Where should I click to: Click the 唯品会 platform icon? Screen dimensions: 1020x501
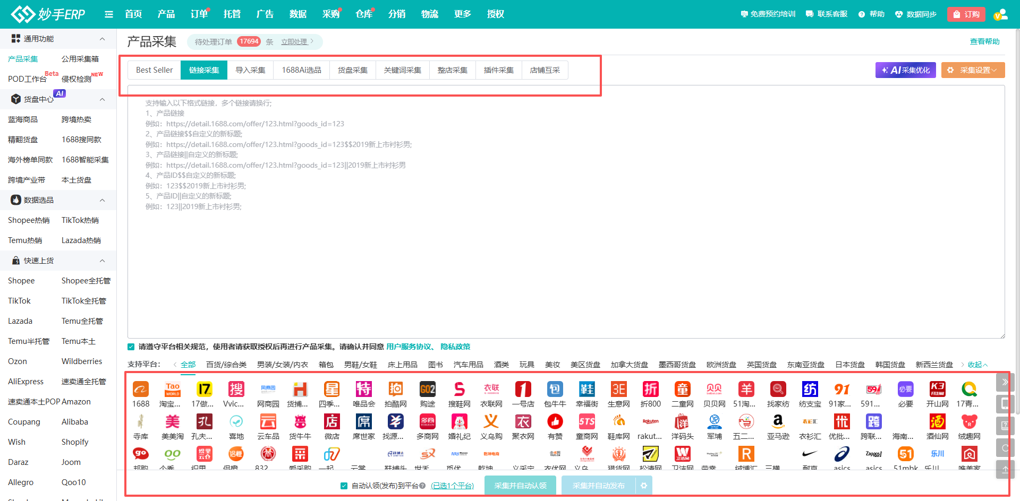364,390
